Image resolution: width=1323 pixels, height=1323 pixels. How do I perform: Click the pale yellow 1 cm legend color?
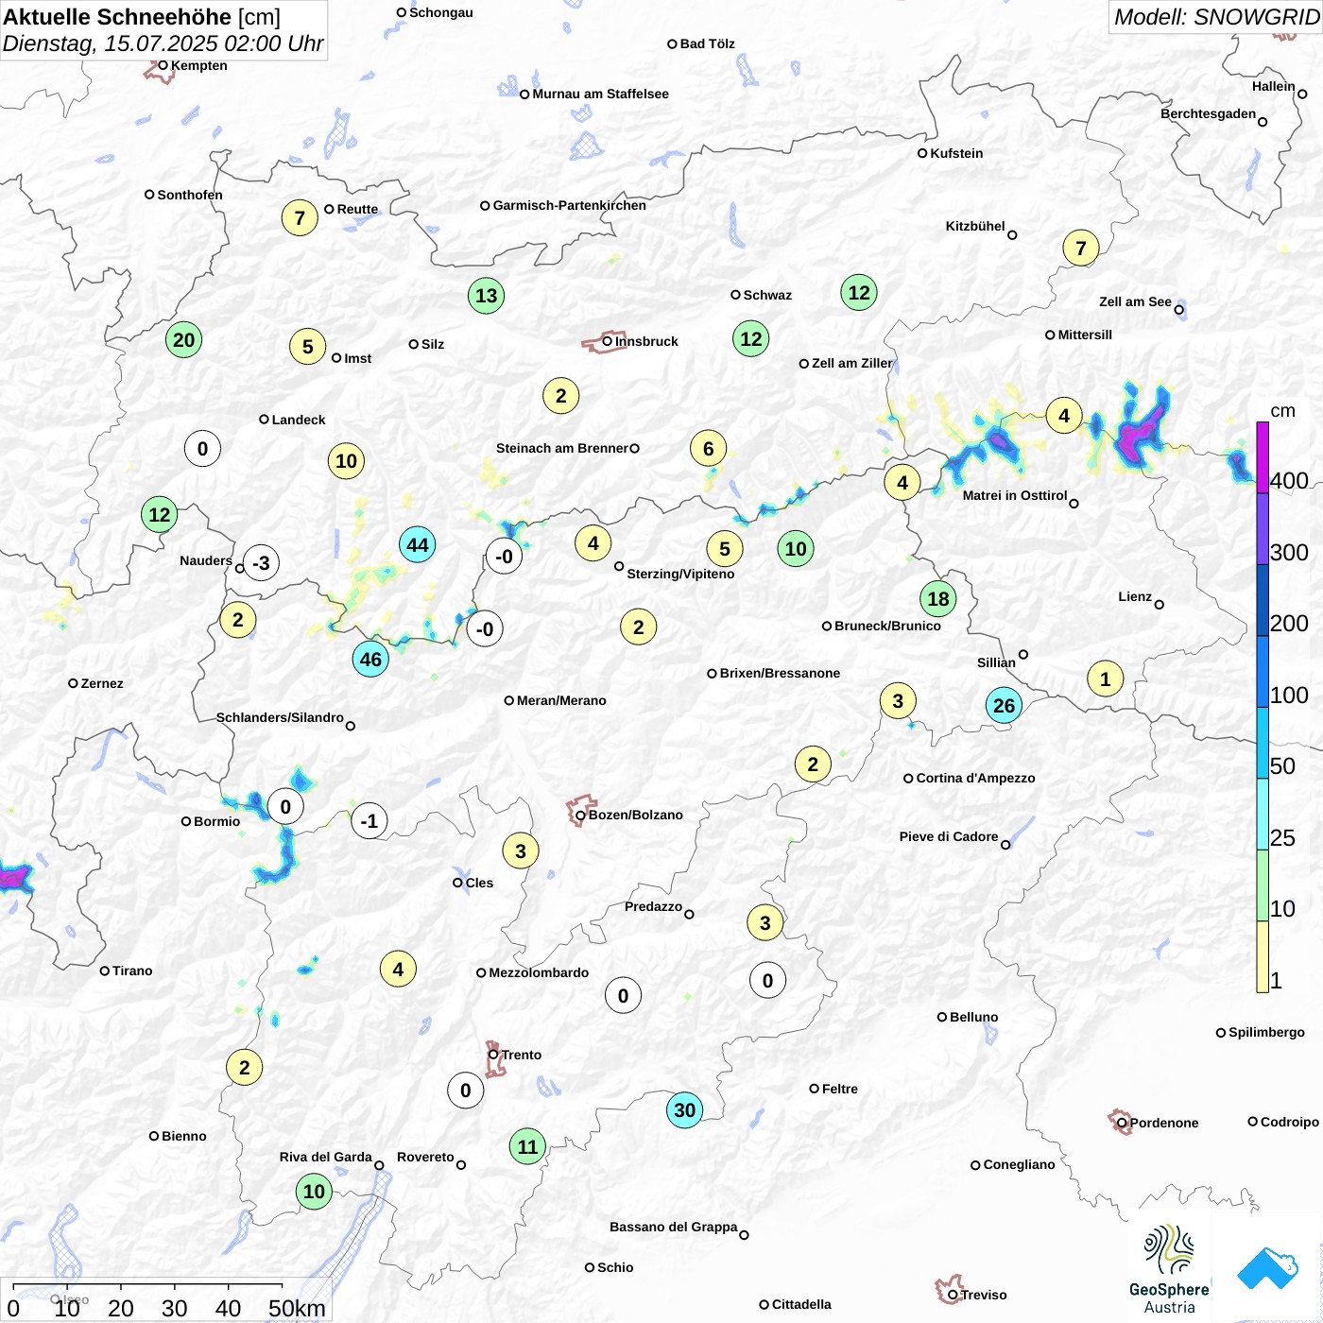1263,956
